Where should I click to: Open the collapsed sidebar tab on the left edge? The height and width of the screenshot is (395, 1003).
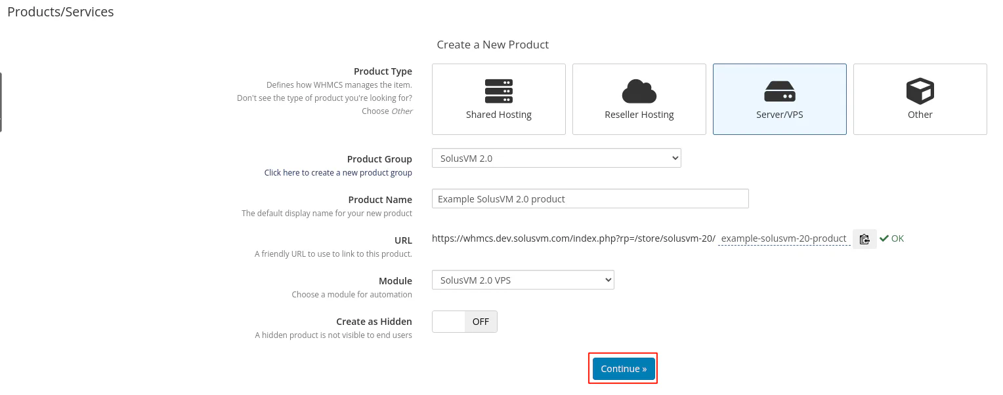tap(3, 102)
